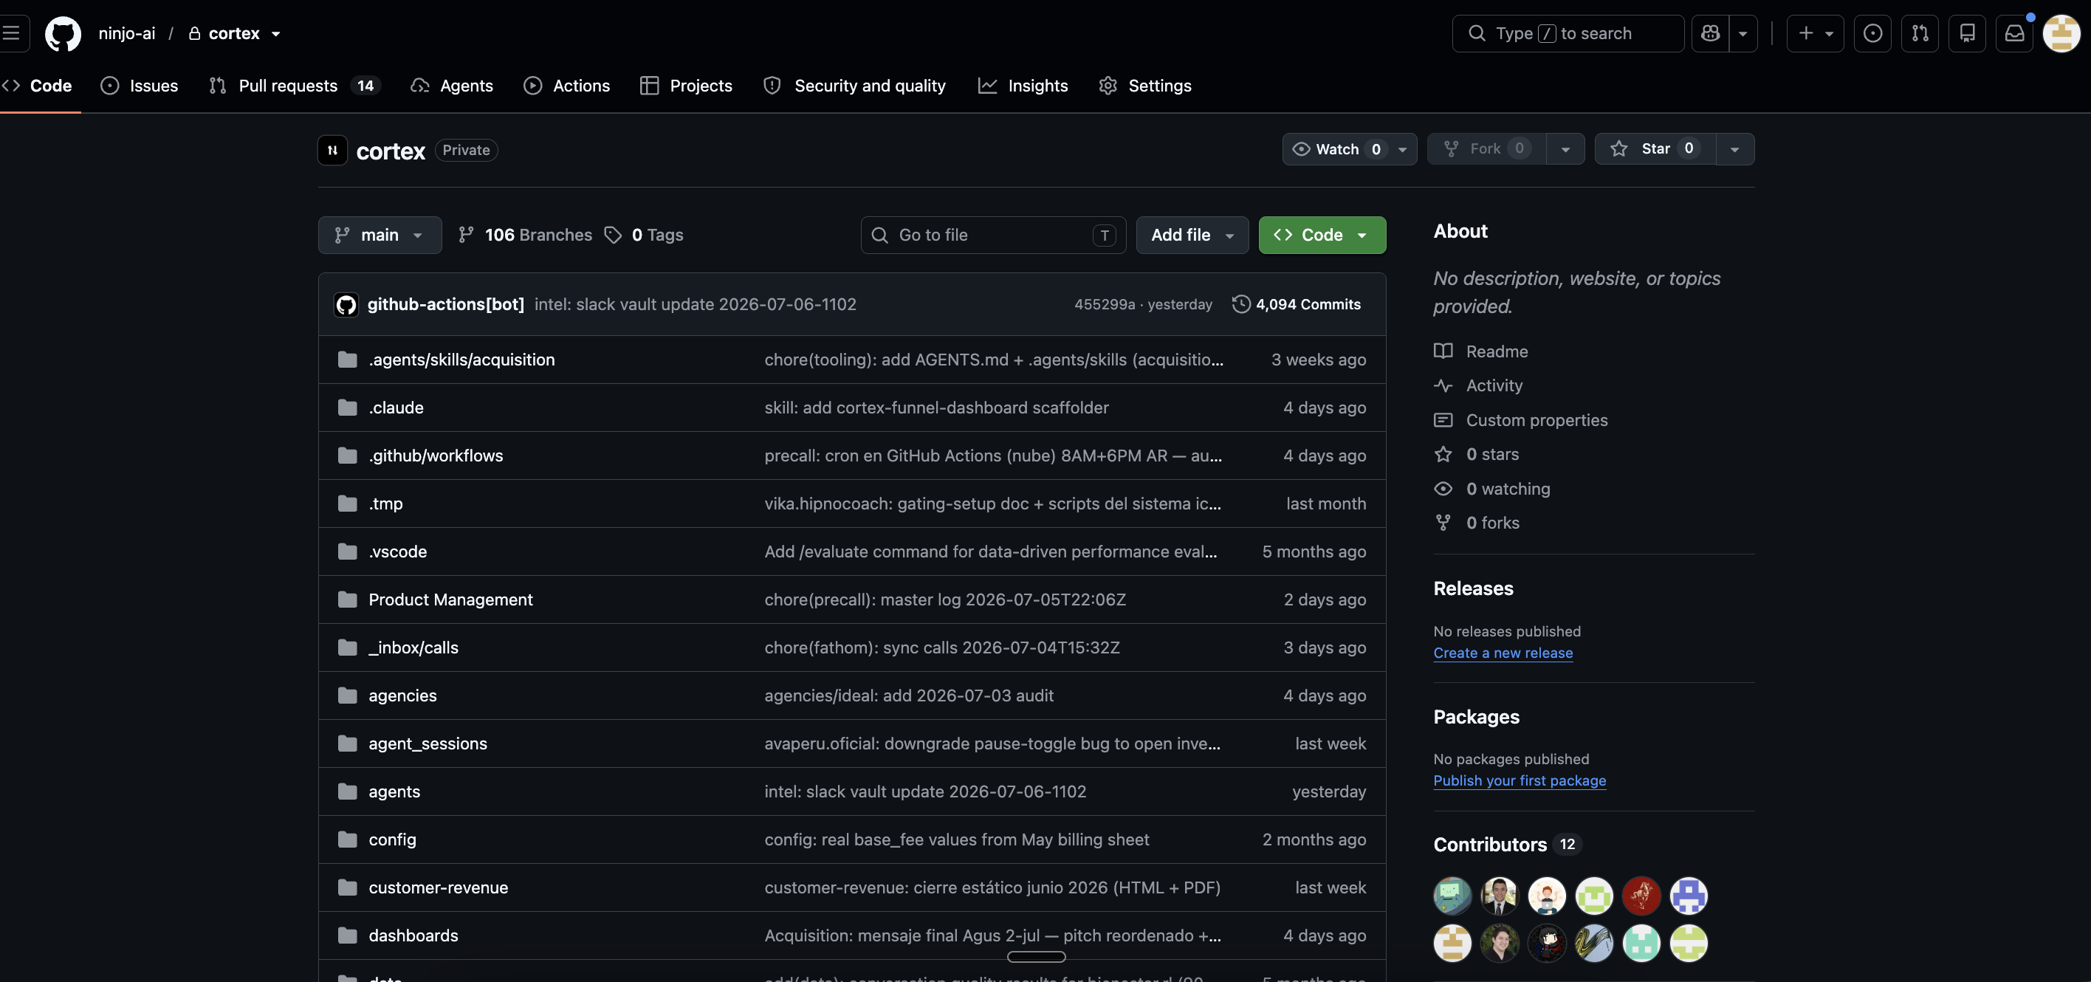Open customer-revenue folder
Screen dimensions: 2091x982
click(x=439, y=887)
